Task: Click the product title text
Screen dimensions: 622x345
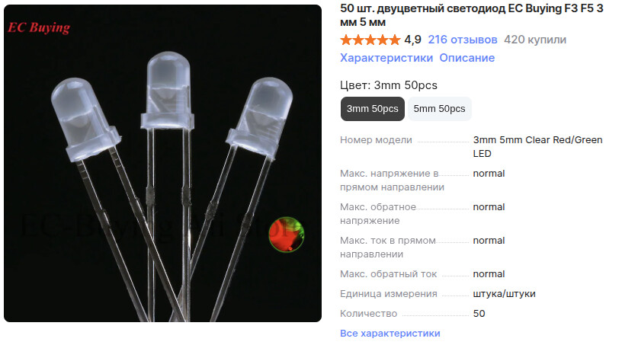Action: coord(472,15)
